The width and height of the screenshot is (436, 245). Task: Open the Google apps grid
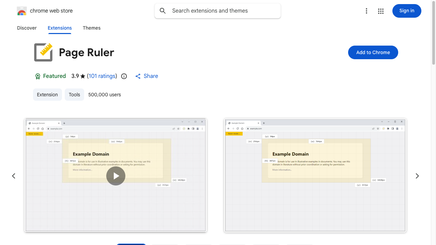pyautogui.click(x=381, y=11)
